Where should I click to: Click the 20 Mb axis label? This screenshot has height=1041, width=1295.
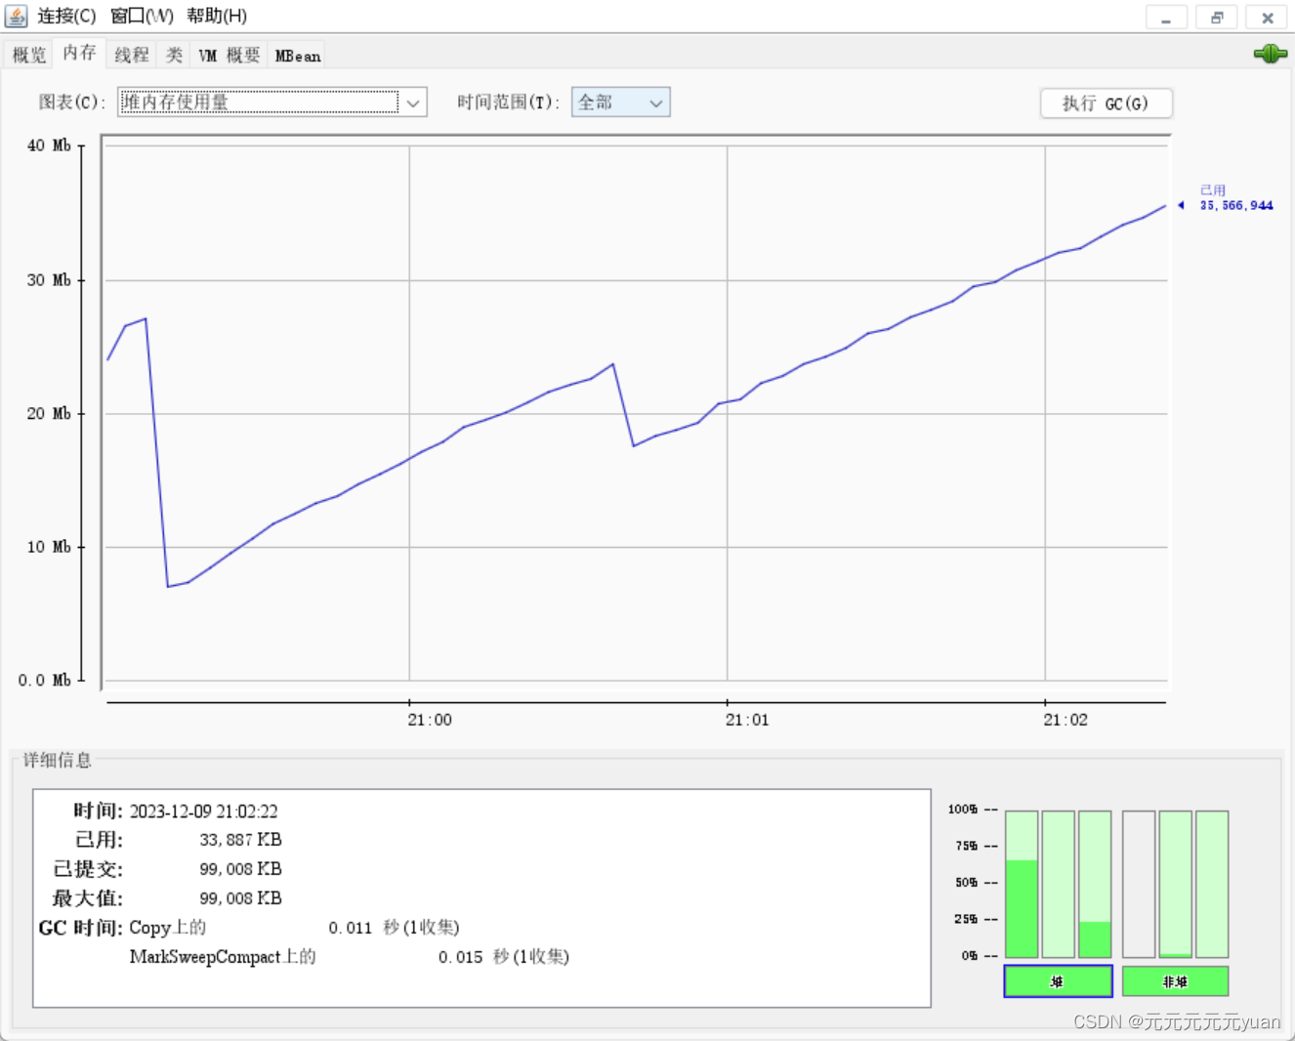tap(49, 414)
